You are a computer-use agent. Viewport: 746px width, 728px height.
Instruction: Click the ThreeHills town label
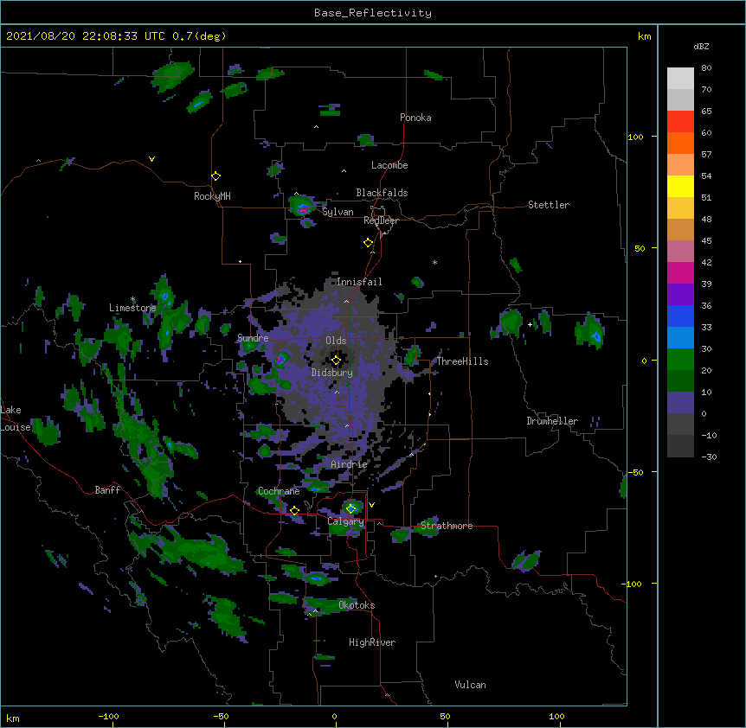(x=462, y=361)
